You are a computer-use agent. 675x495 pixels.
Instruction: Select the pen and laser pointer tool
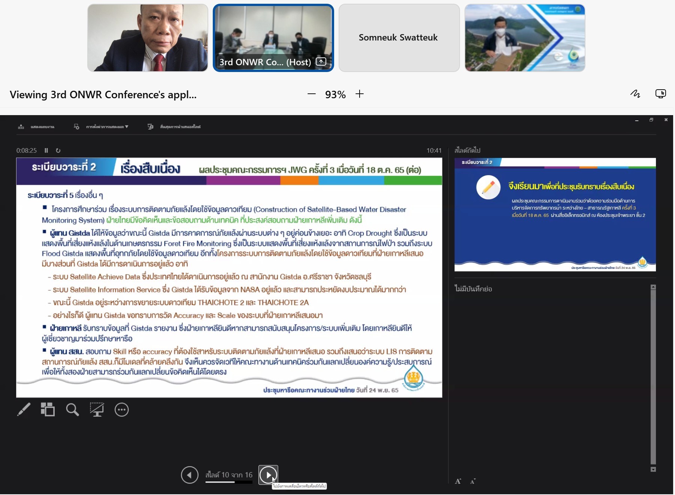(24, 409)
